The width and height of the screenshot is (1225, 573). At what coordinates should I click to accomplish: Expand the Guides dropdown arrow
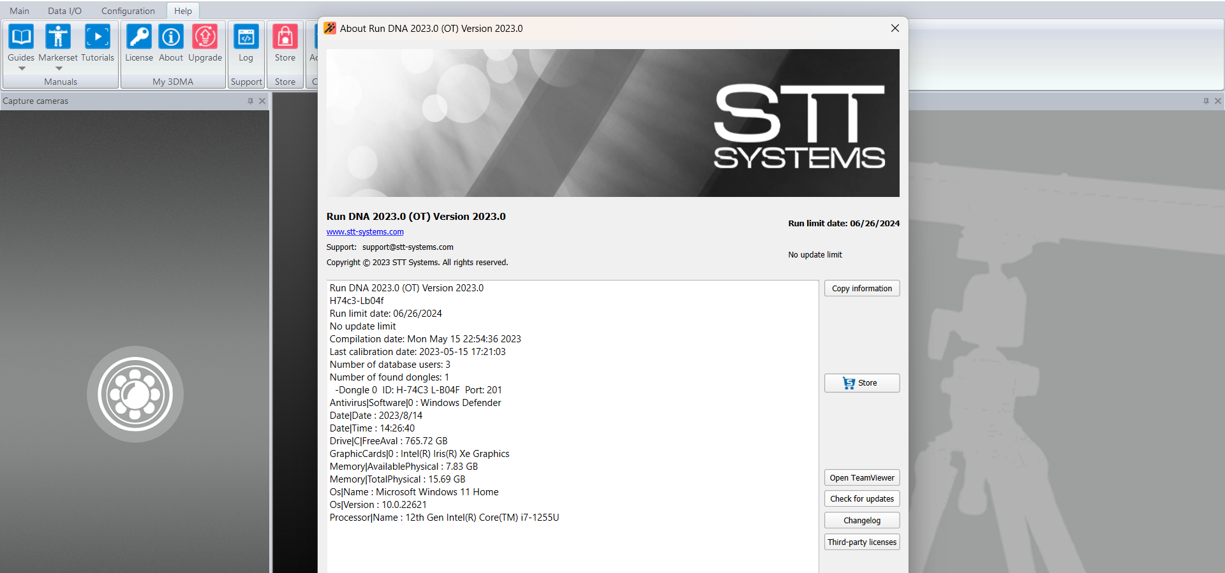coord(22,68)
